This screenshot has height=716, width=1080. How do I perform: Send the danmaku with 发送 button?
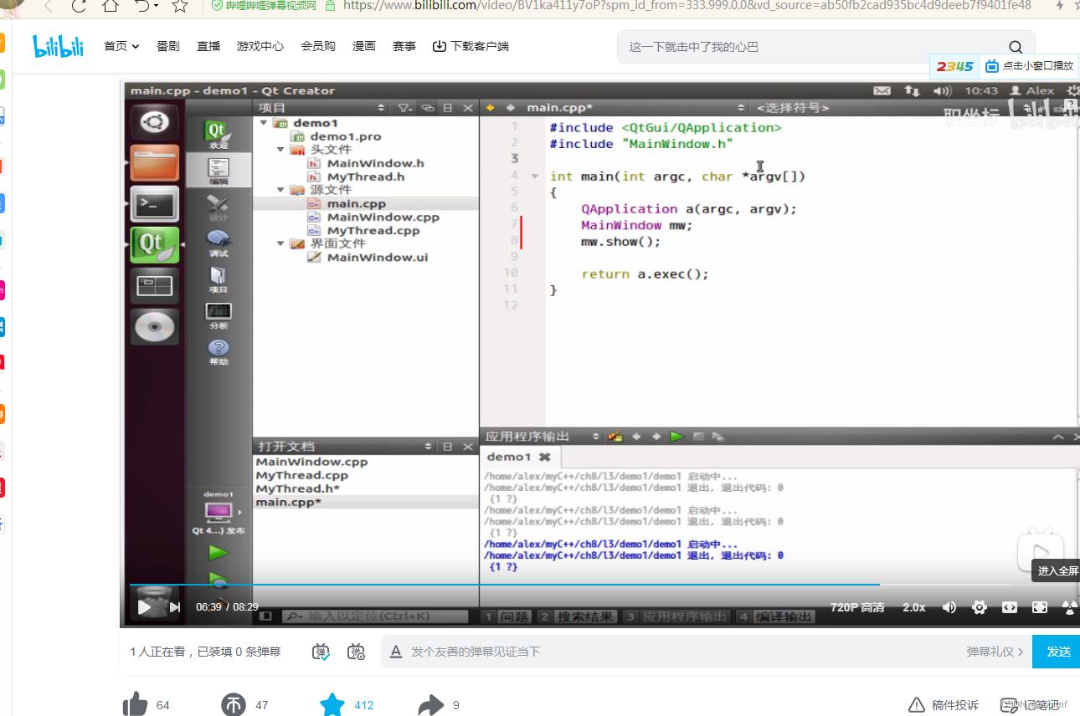tap(1057, 652)
